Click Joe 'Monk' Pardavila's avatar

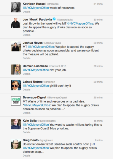click(16, 23)
